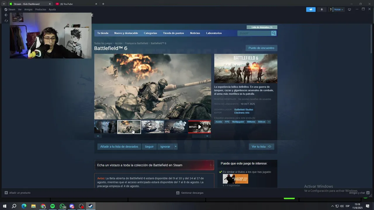Select the highlighted explosion screenshot thumbnail

[x=129, y=127]
